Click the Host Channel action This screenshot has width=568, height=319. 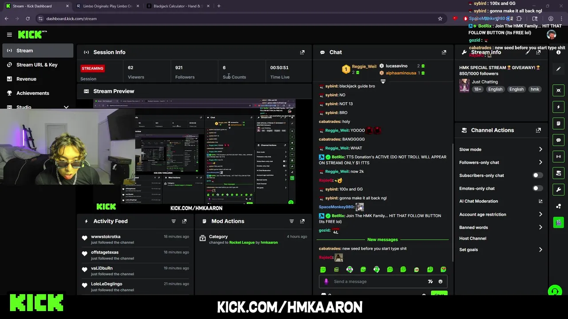pyautogui.click(x=473, y=238)
